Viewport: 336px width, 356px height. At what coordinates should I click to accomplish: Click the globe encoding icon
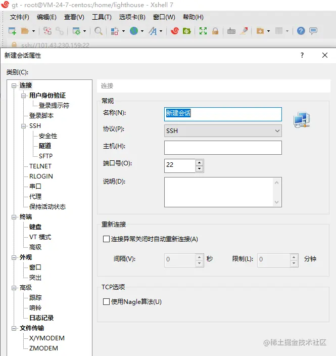134,31
